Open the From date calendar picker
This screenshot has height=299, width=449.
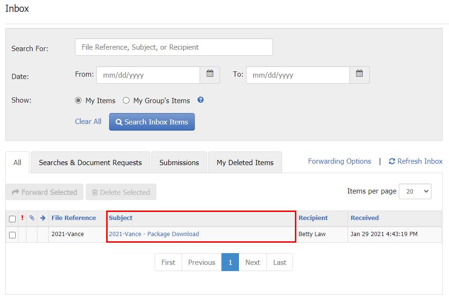click(210, 75)
